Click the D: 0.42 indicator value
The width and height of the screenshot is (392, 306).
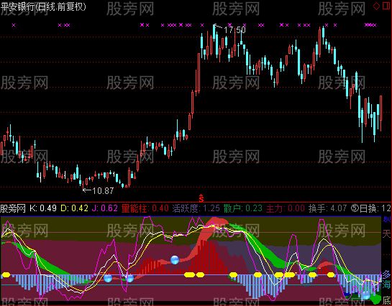(75, 208)
